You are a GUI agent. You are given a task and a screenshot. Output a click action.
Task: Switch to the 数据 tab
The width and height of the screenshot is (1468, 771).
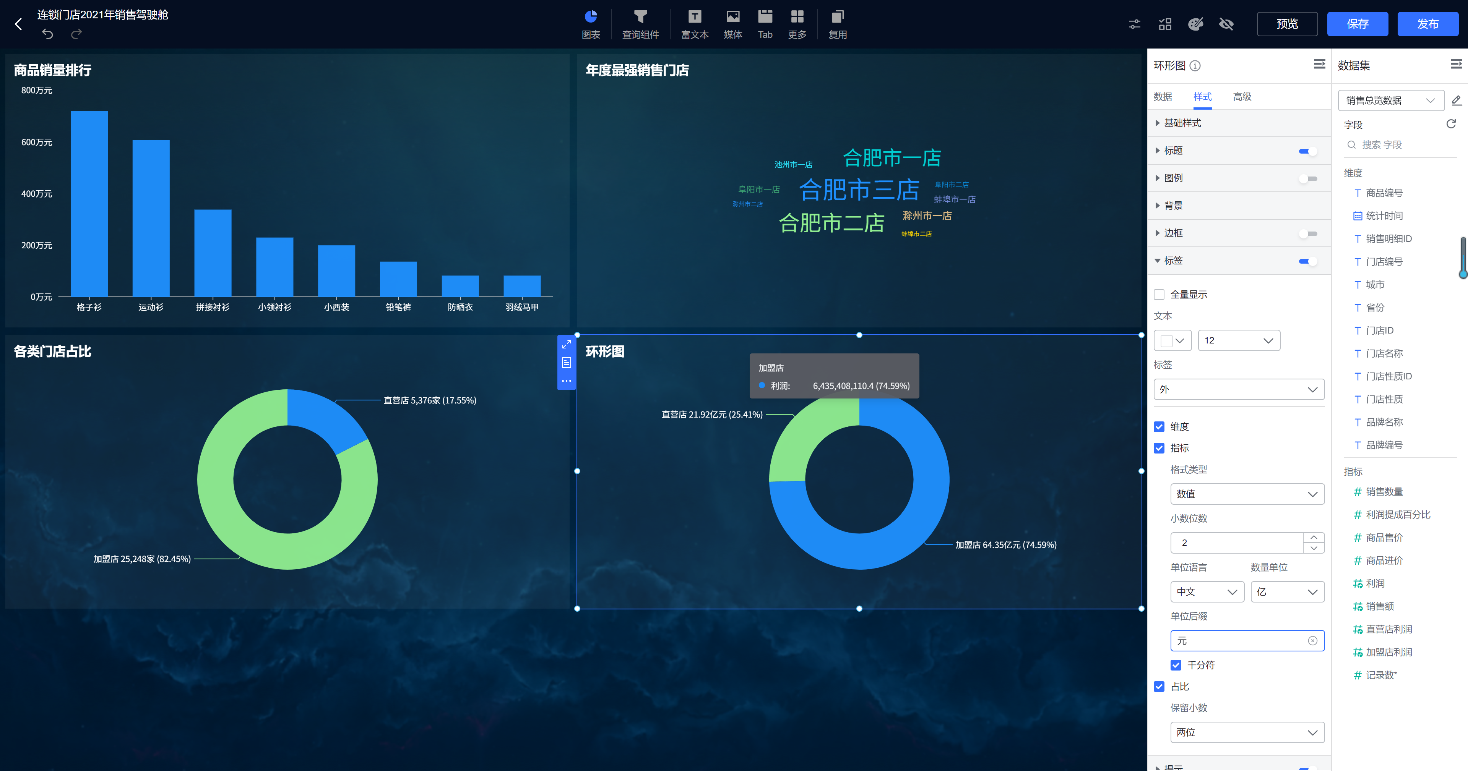click(x=1163, y=97)
